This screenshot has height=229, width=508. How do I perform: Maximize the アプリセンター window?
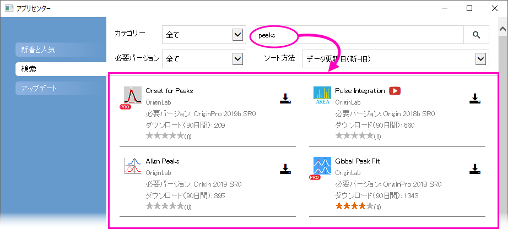tap(469, 8)
